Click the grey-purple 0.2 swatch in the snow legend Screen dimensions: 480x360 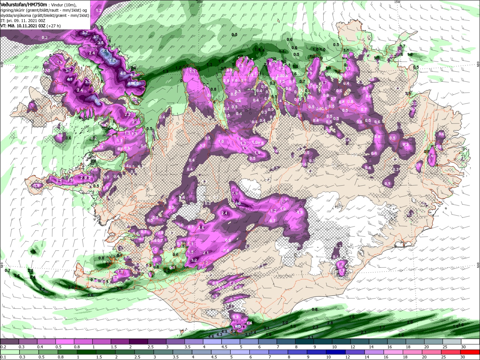[x=9, y=342]
